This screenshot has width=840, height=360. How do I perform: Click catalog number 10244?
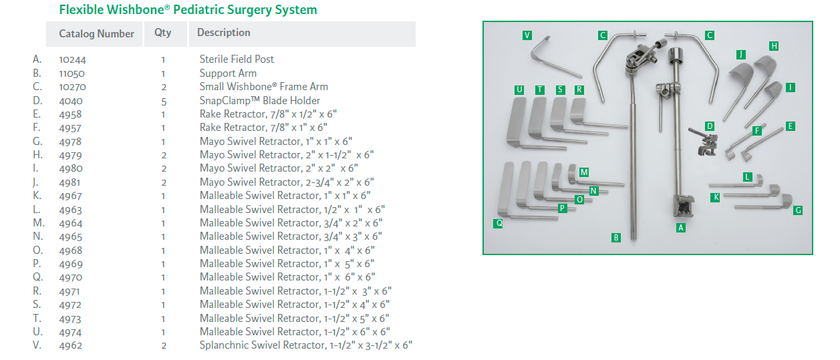point(73,59)
